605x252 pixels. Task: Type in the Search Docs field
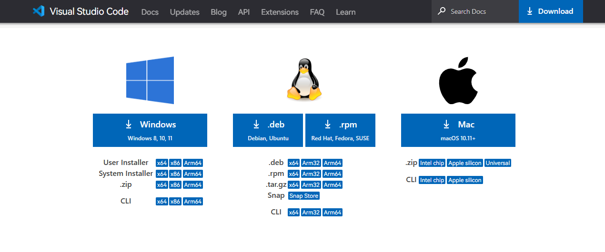coord(481,11)
